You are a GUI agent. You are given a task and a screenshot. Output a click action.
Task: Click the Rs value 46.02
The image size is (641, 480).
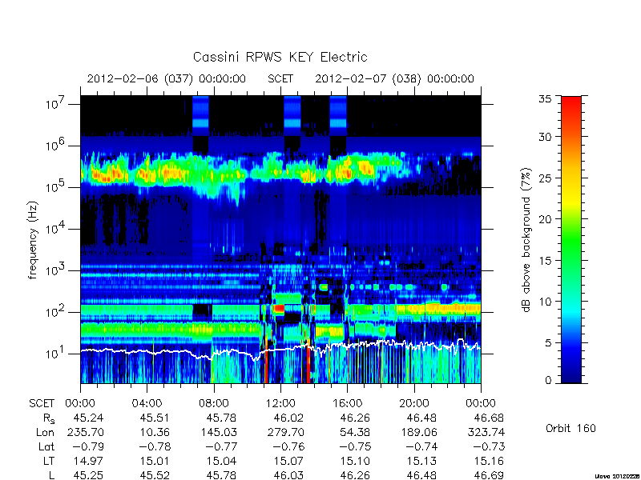coord(288,418)
